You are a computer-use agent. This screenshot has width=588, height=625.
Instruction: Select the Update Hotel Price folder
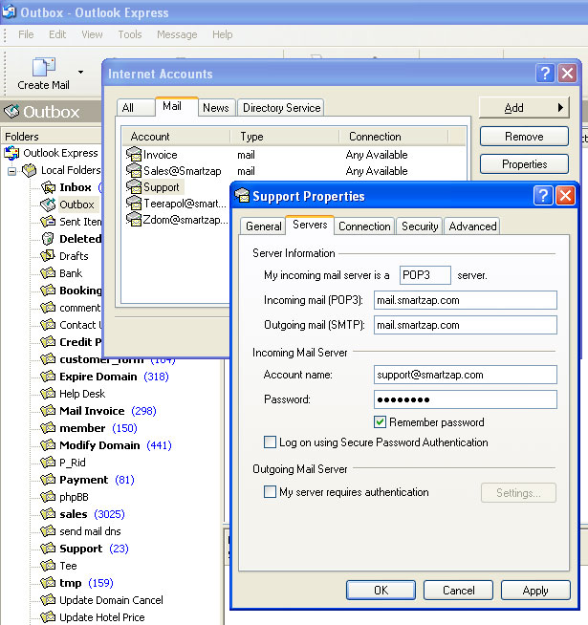(102, 617)
